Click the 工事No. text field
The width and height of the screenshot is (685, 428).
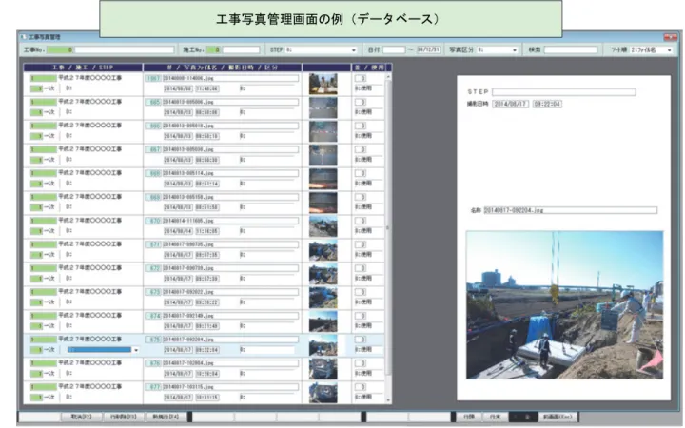(124, 50)
